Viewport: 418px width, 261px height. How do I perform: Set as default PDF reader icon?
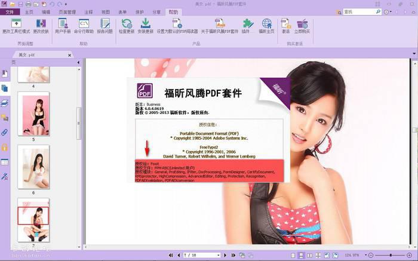[177, 23]
